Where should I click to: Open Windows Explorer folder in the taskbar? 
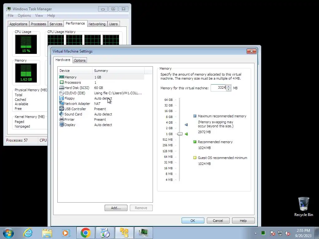point(47,233)
